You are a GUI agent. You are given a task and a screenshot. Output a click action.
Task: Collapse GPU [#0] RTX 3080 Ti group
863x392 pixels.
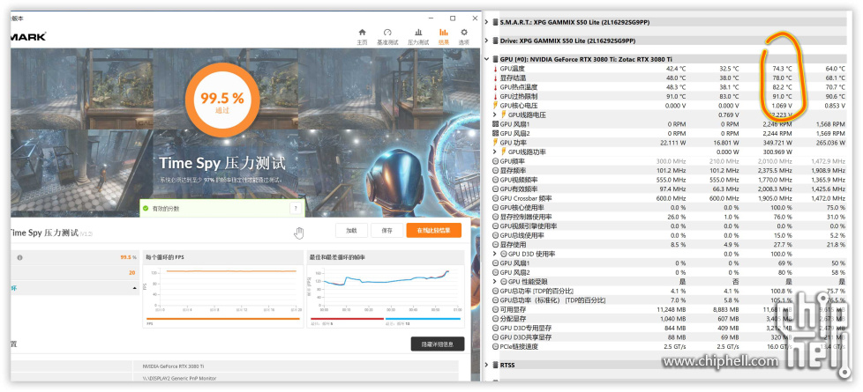(x=487, y=59)
